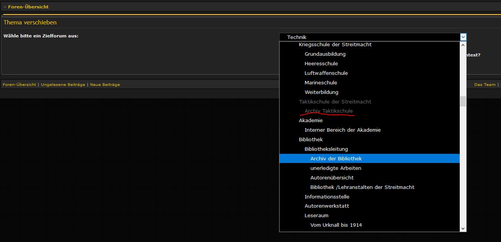Select highlighted Archiv der Bibliothek option
The image size is (501, 242).
click(336, 158)
